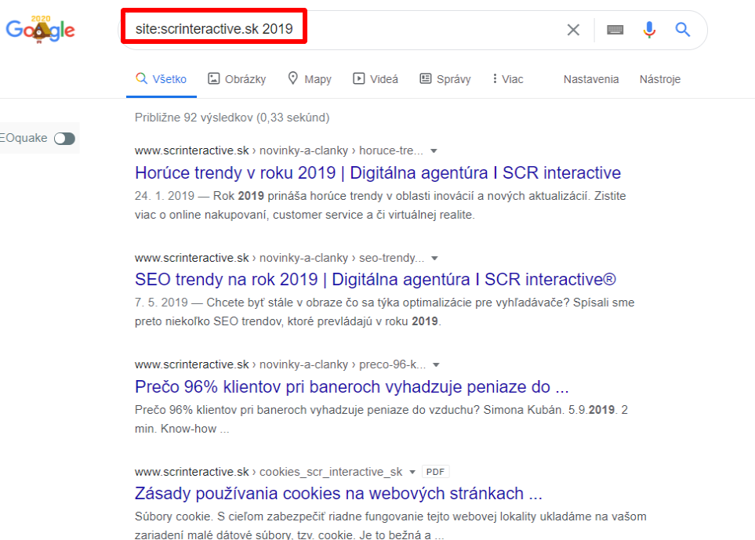This screenshot has width=755, height=540.
Task: Toggle the SEOquake switch
Action: click(x=64, y=139)
